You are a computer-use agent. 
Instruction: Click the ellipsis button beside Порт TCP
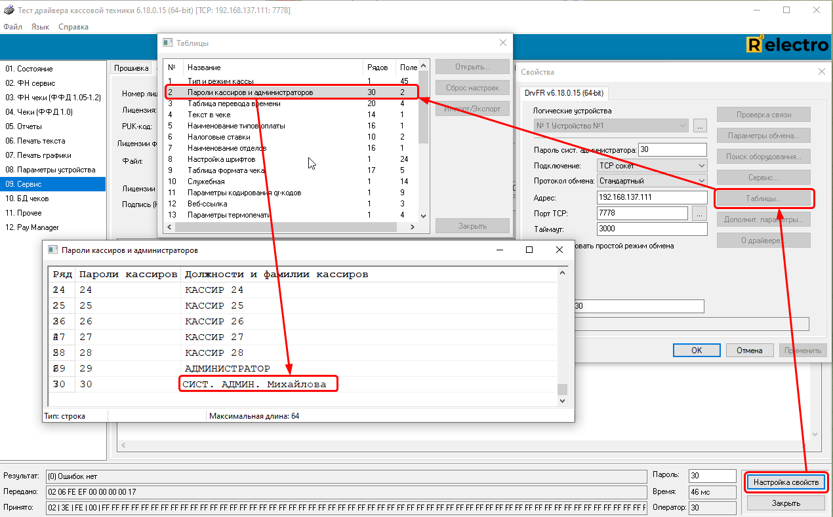(699, 213)
